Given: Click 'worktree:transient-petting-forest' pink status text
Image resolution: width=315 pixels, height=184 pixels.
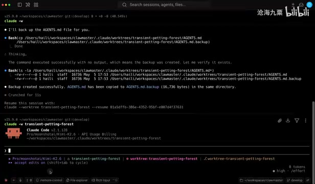Looking at the screenshot, I should 164,158.
